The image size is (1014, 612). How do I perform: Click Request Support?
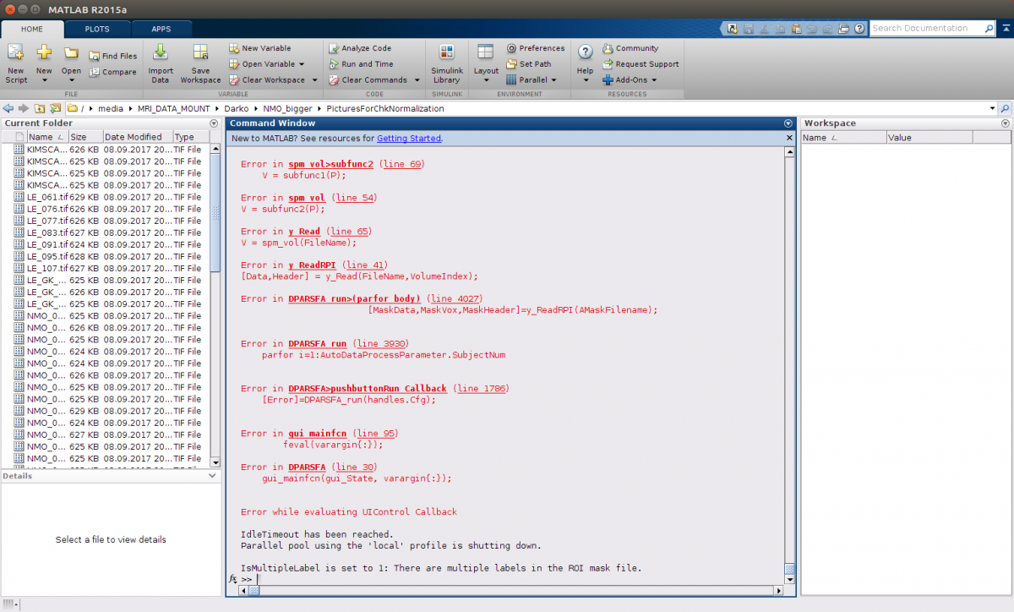pyautogui.click(x=641, y=64)
